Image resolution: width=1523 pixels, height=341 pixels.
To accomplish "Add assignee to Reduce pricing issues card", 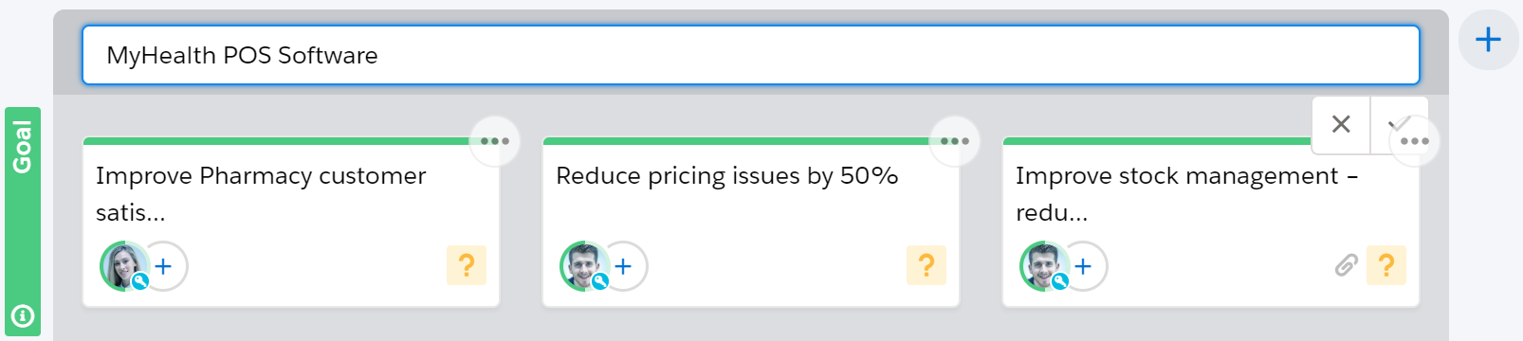I will click(624, 266).
